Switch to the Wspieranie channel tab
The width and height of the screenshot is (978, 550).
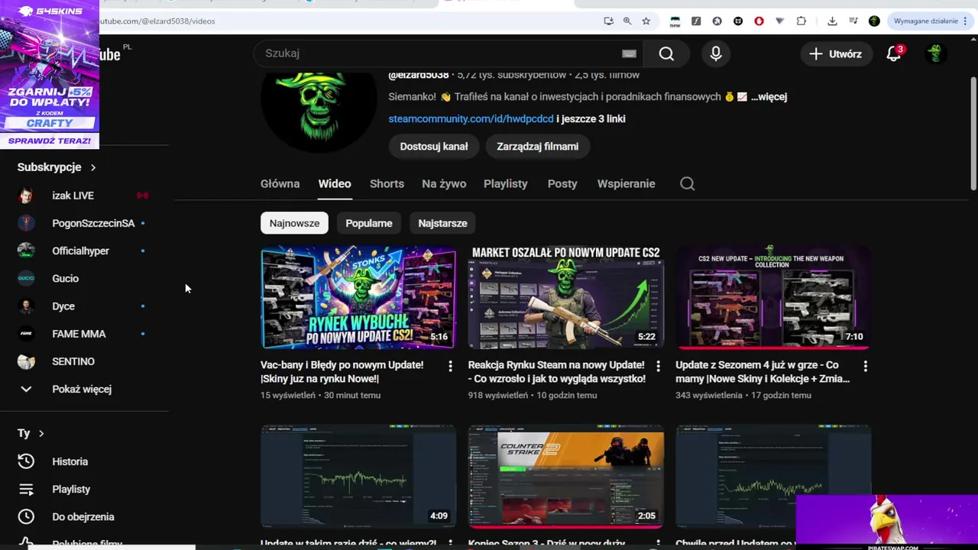point(627,183)
